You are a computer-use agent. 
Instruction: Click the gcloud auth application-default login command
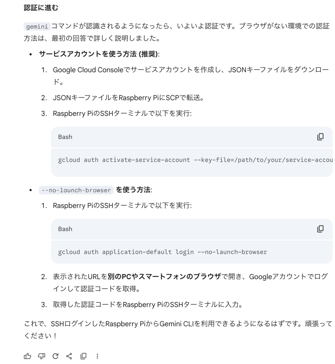click(x=163, y=252)
